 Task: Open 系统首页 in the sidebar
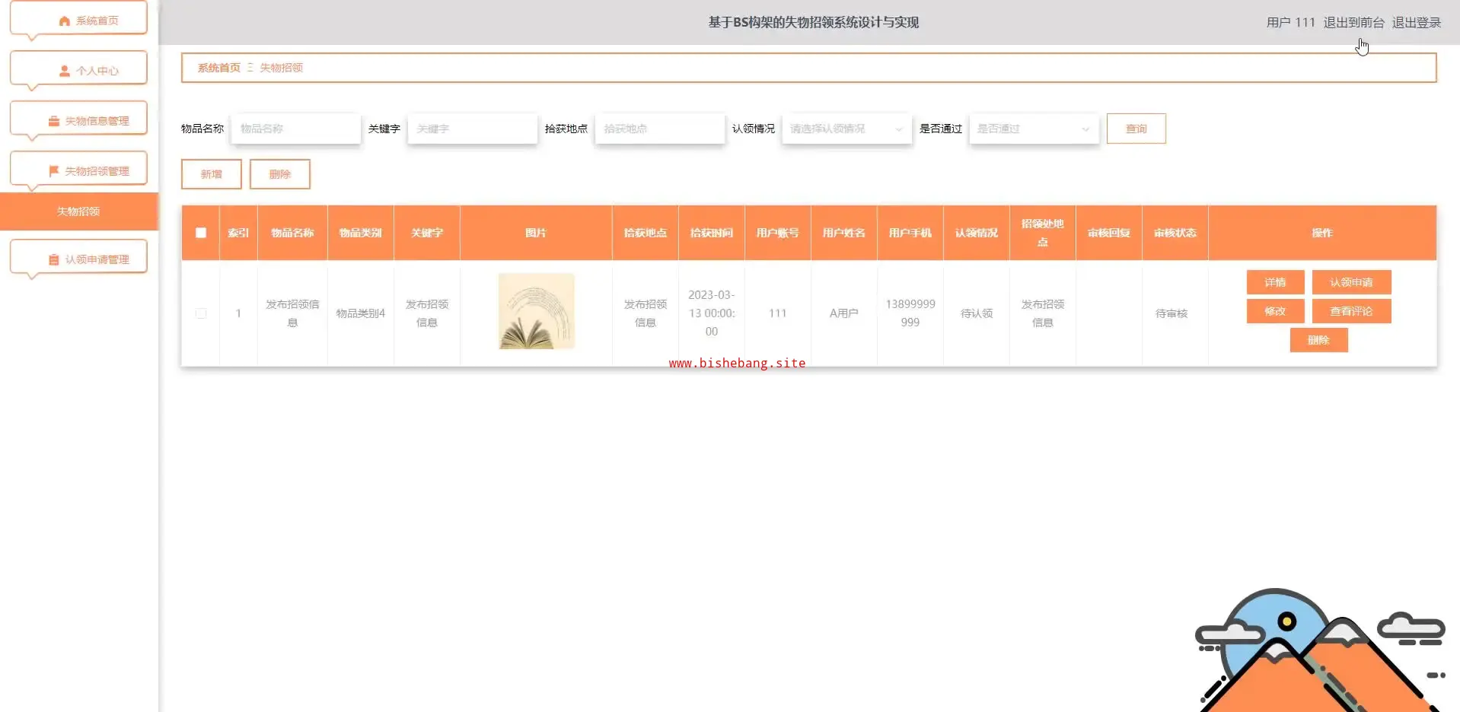(x=78, y=19)
